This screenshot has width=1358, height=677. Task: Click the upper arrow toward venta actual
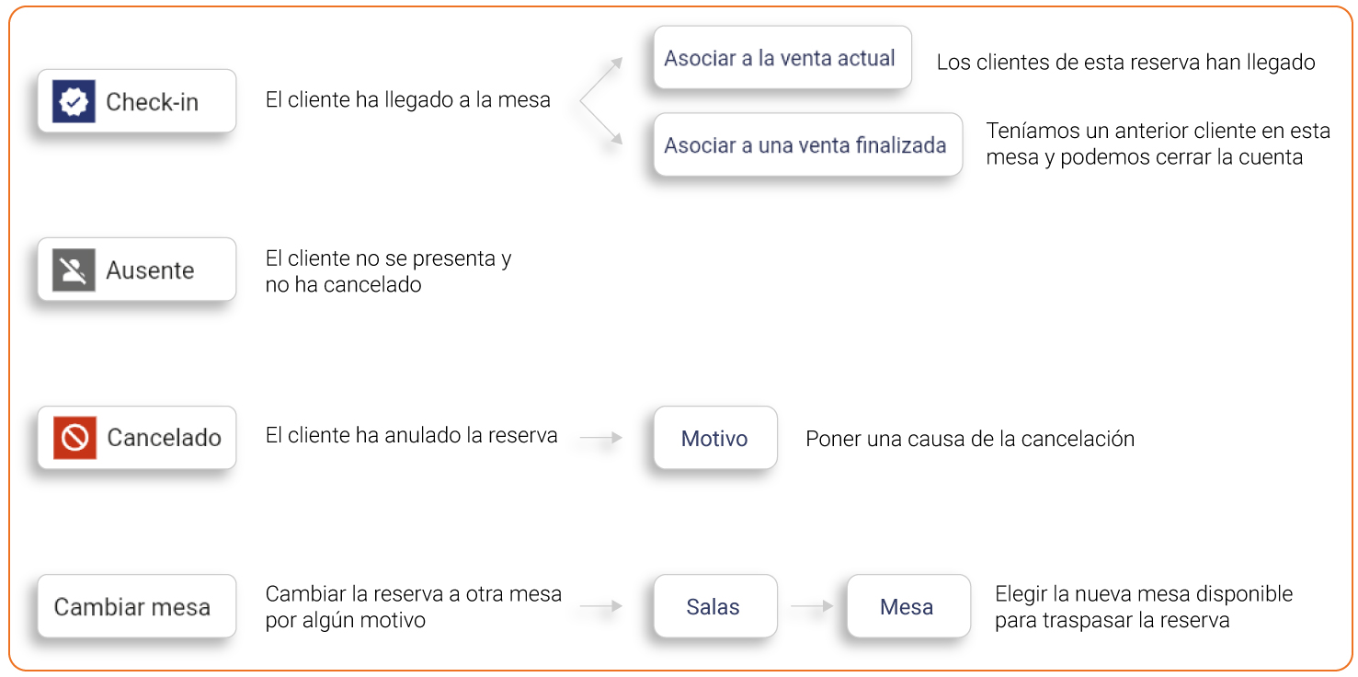(x=601, y=79)
